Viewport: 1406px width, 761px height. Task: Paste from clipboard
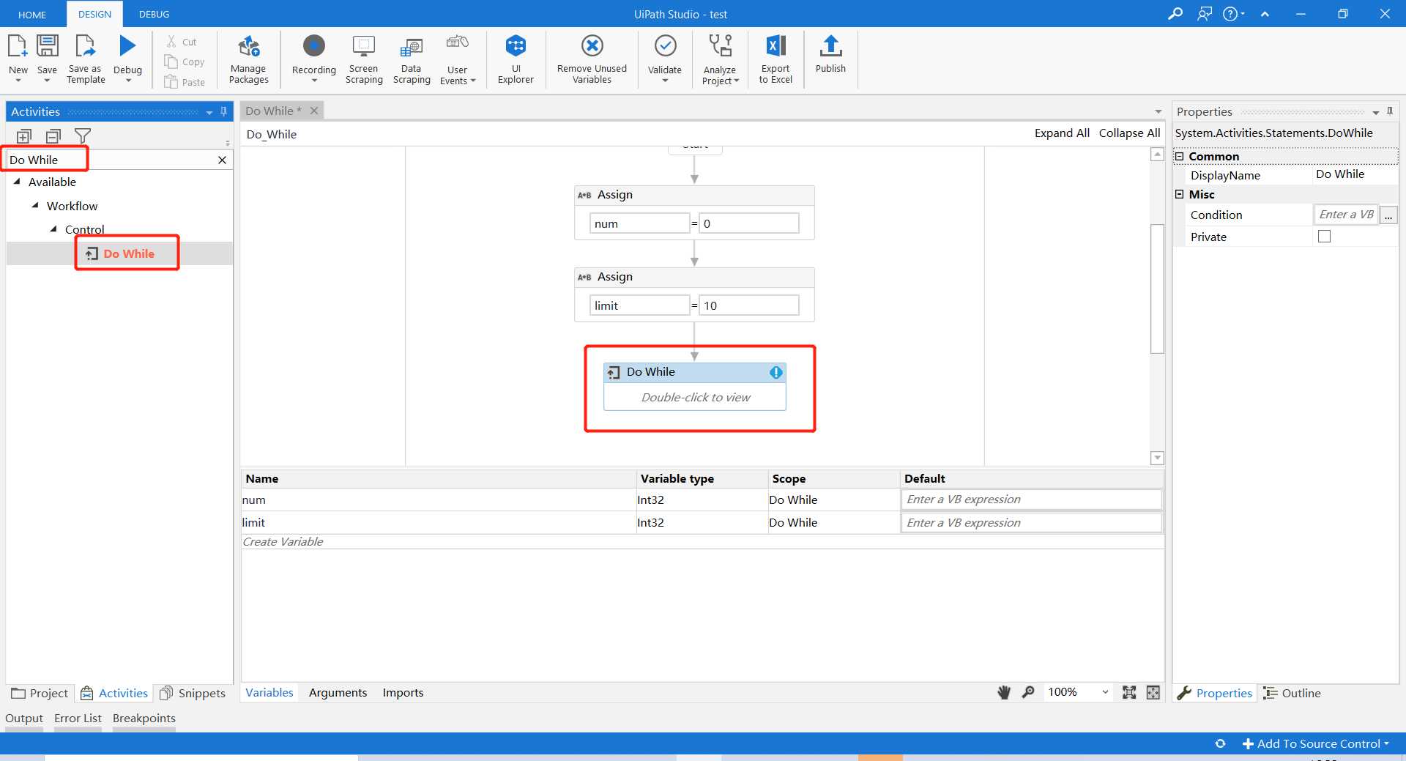tap(185, 82)
